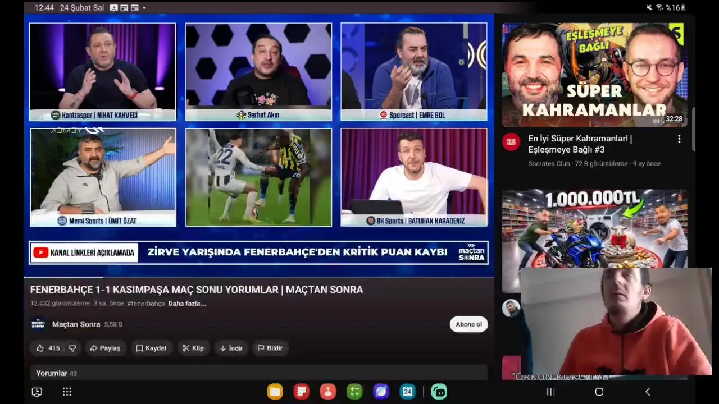The width and height of the screenshot is (719, 404).
Task: Tap the back navigation arrow
Action: 648,392
